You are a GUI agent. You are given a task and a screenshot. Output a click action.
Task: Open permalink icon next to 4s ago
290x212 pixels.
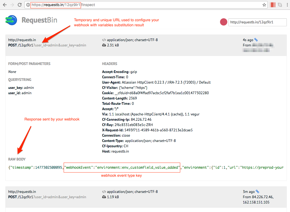[x=256, y=40]
